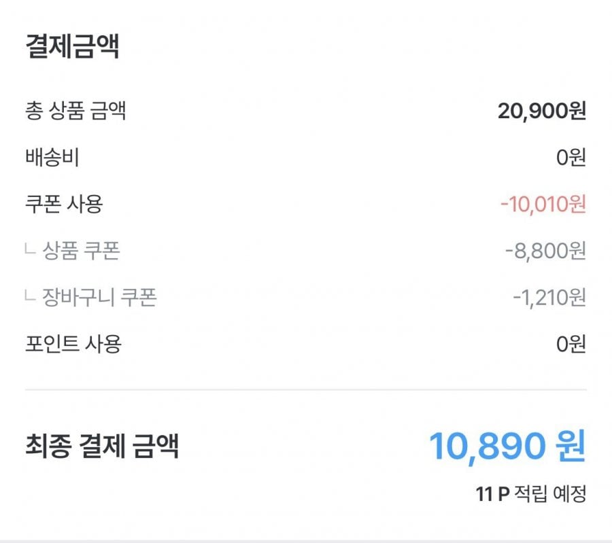Select the 최종 결제 금액 label
Viewport: 612px width, 543px height.
(101, 446)
